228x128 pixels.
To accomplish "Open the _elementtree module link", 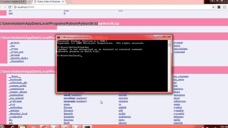I will (x=17, y=61).
